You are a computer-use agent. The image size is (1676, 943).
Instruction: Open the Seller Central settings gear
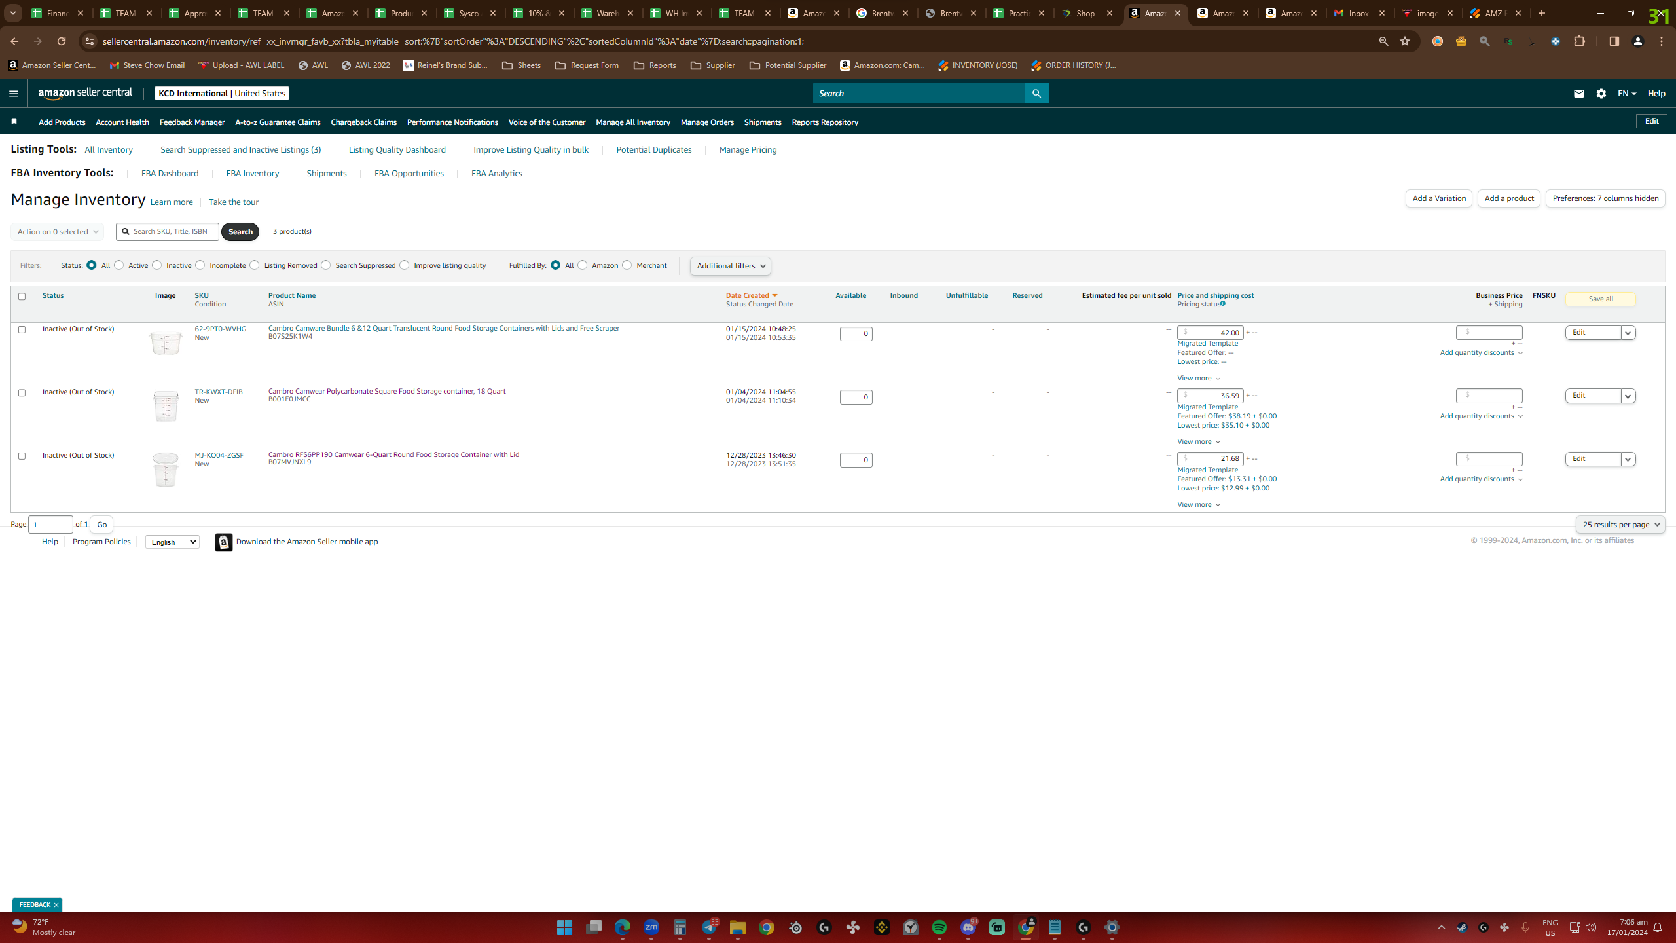pos(1601,94)
